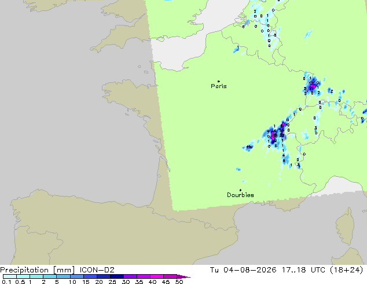Click the Paris city label

[219, 86]
